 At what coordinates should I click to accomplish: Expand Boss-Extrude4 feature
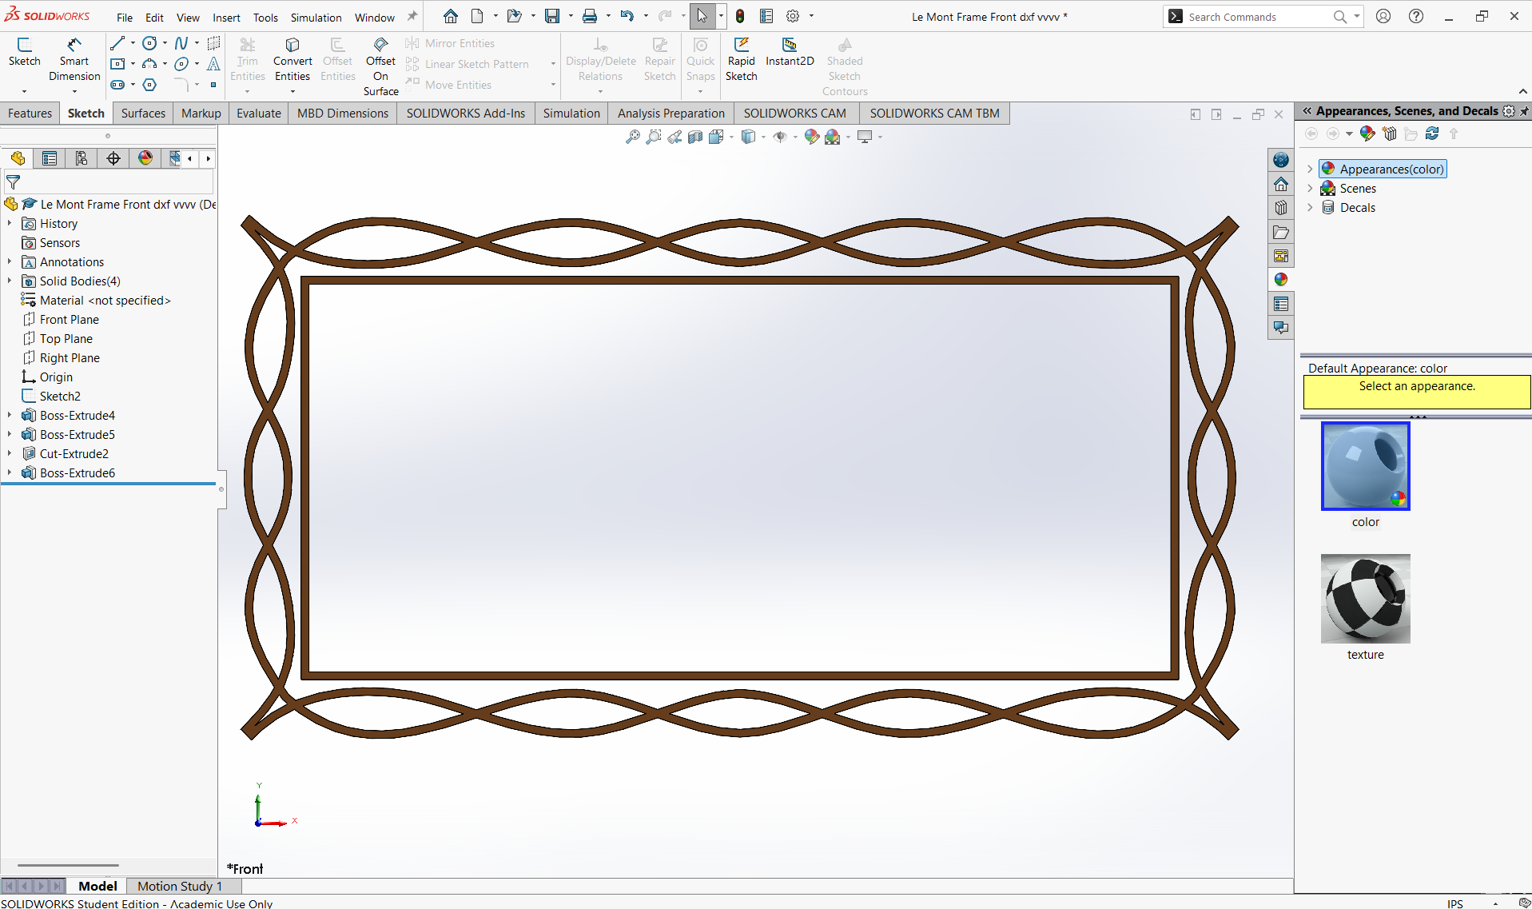click(10, 415)
